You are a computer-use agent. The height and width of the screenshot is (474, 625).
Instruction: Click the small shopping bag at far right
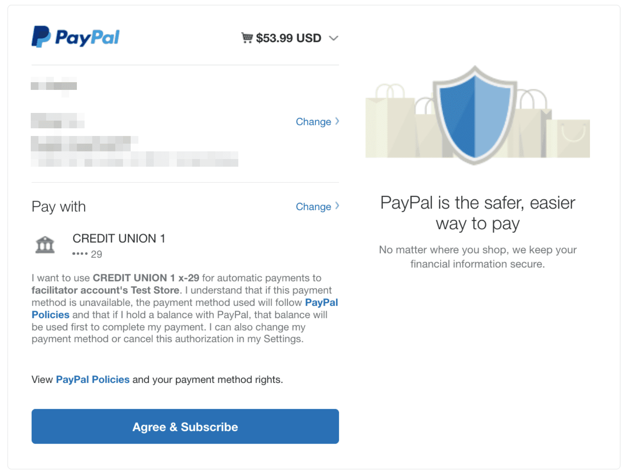point(572,138)
